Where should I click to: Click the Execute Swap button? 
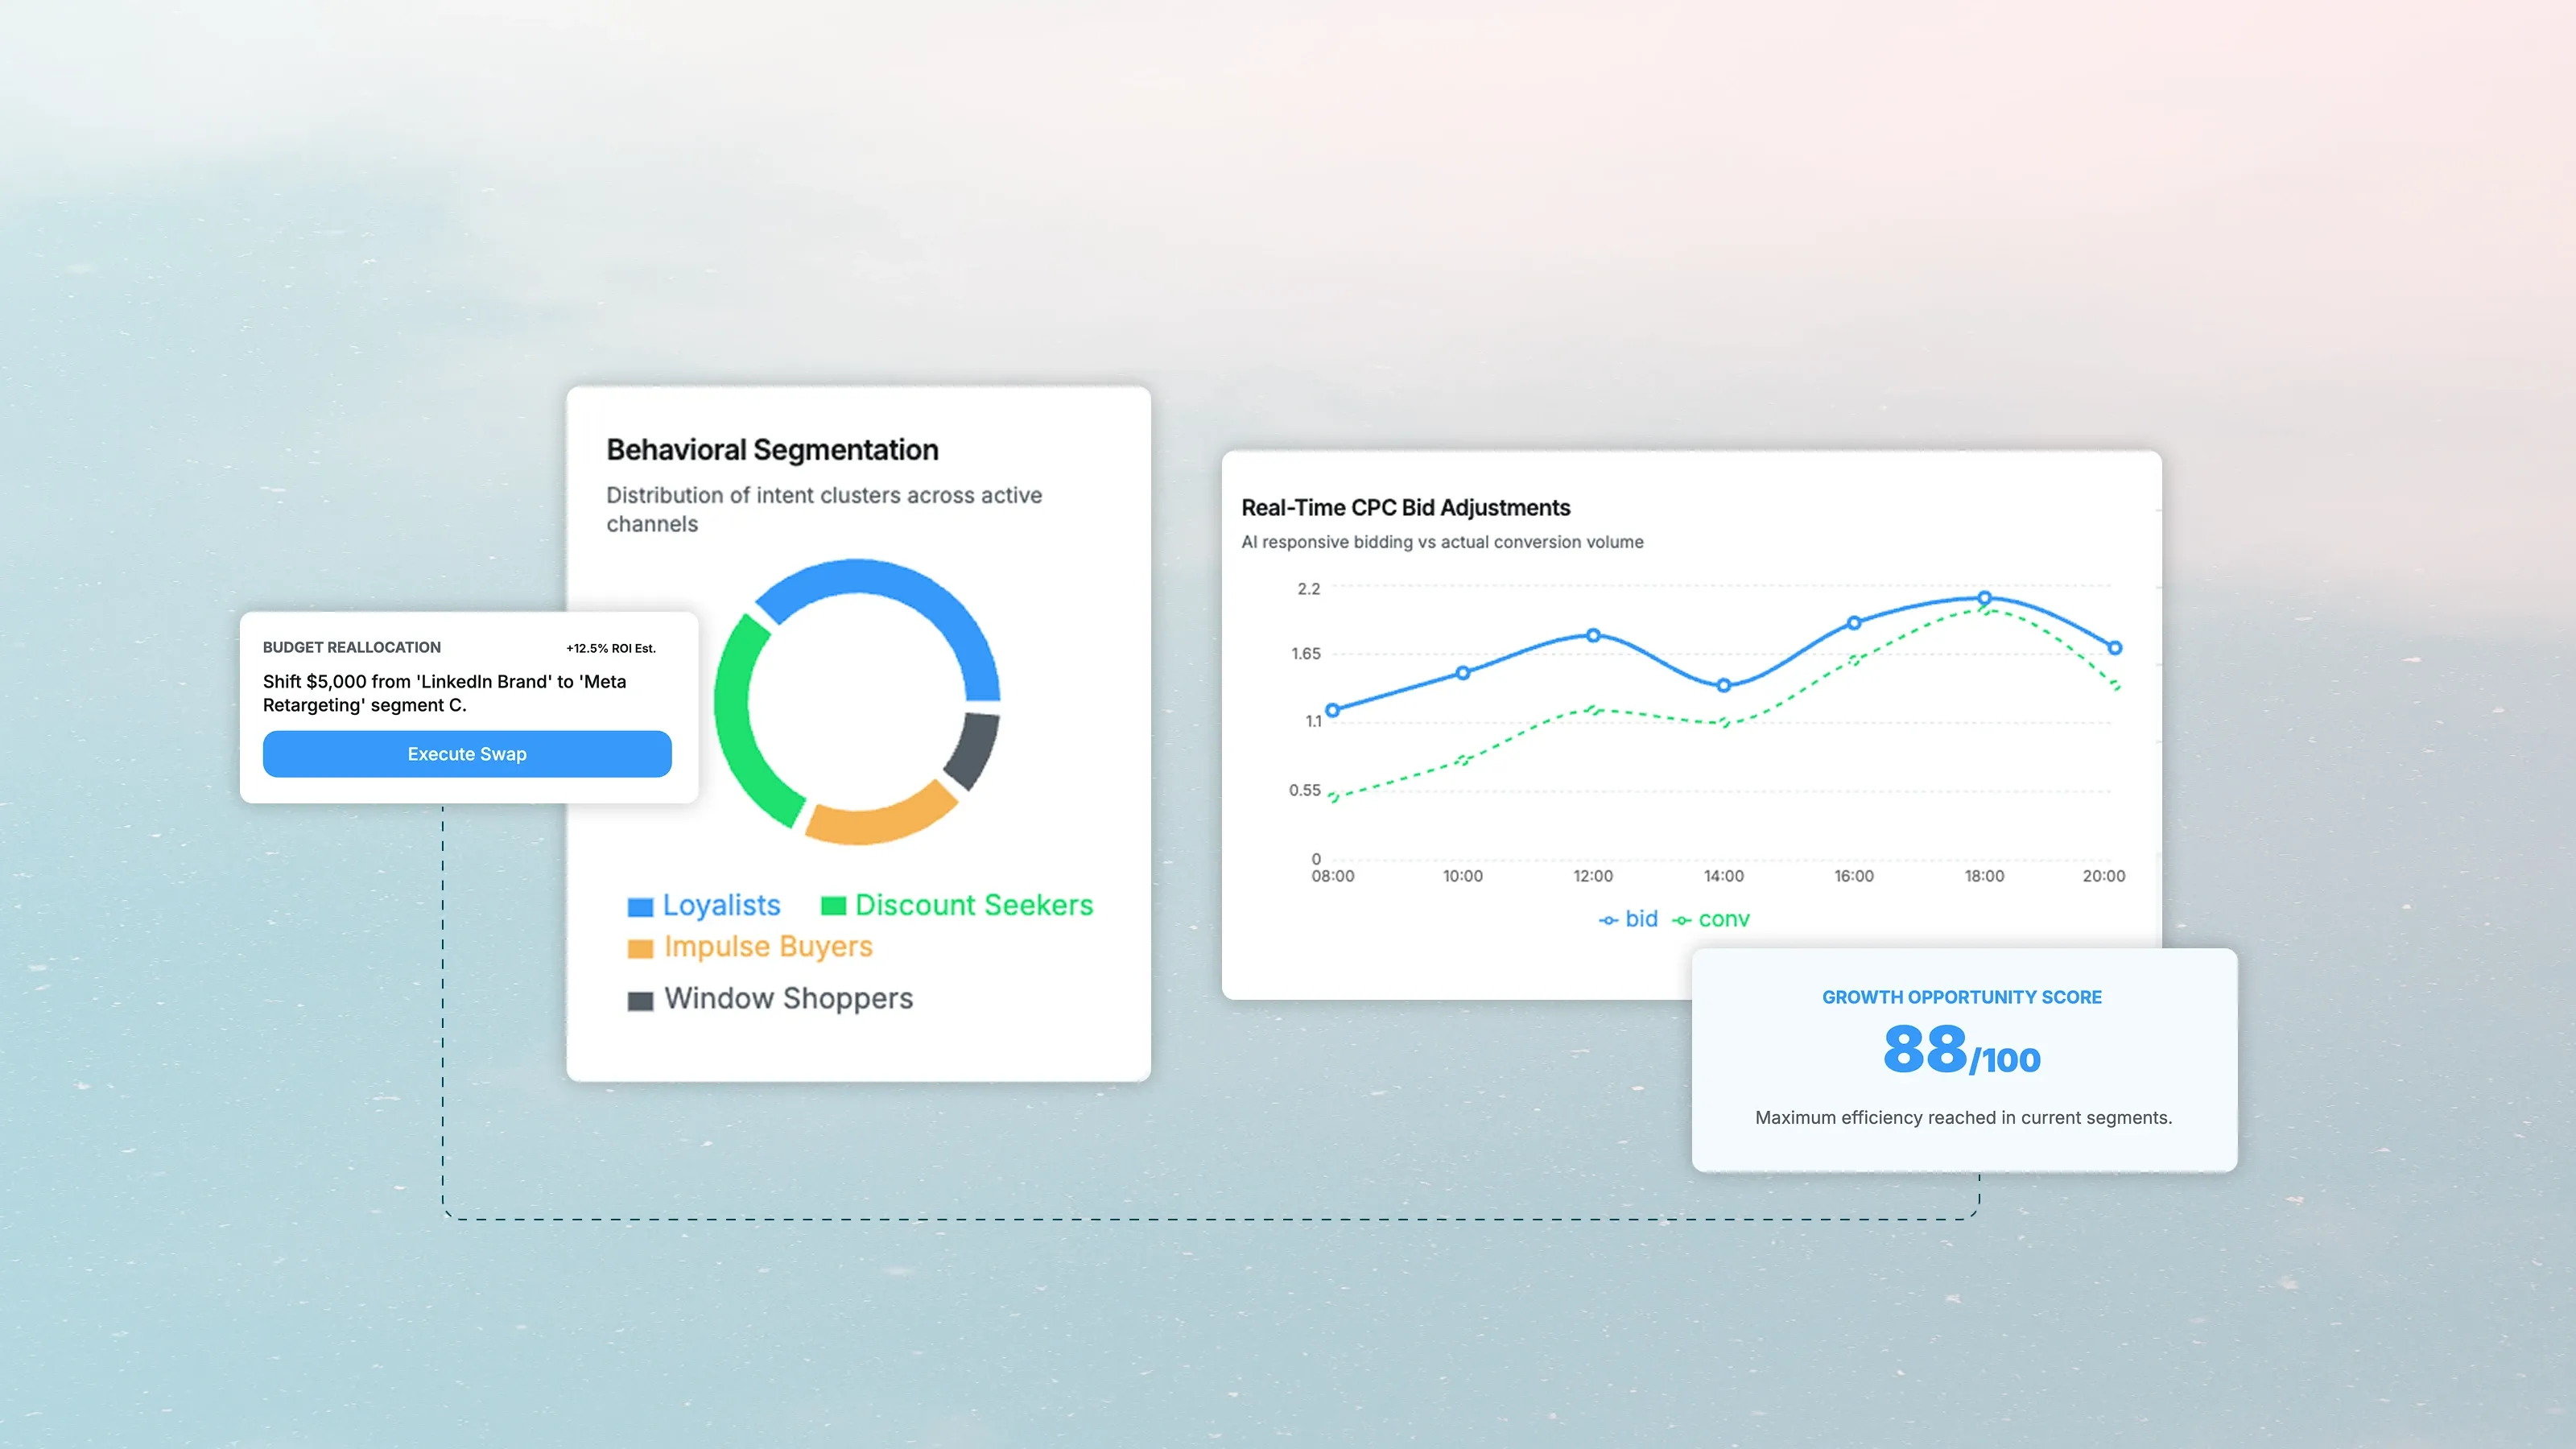(467, 754)
